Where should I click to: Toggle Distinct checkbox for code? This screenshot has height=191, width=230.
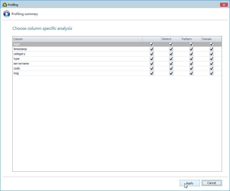click(171, 68)
